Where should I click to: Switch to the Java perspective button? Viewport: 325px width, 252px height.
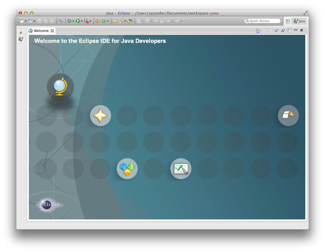pos(299,21)
